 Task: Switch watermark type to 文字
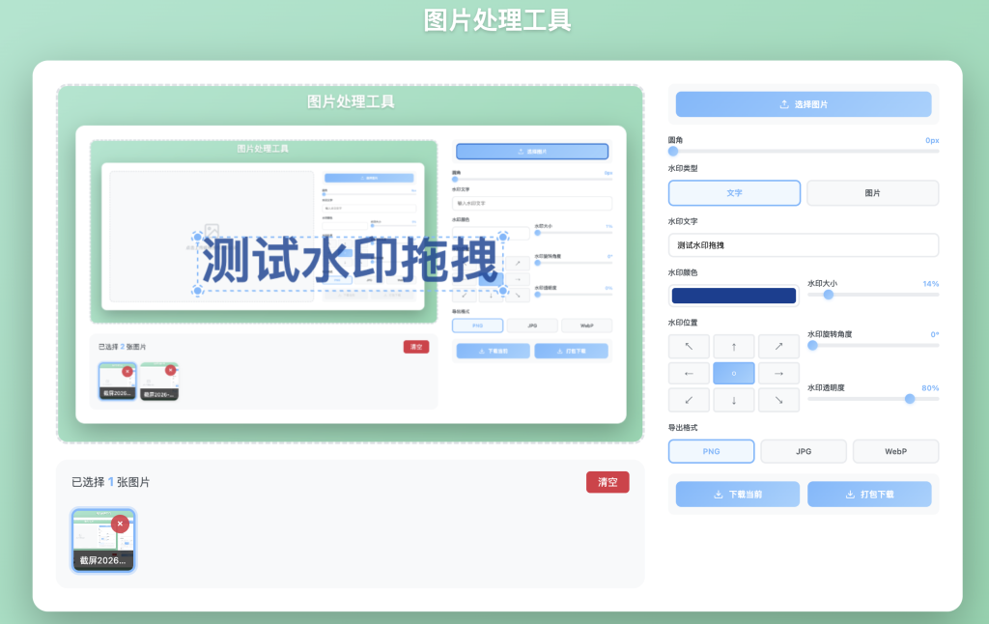click(734, 193)
